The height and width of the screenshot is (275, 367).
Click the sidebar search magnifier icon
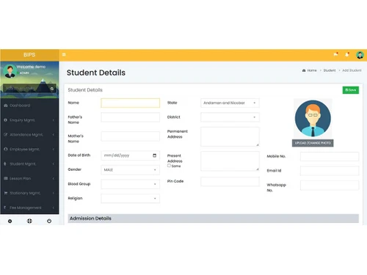52,89
